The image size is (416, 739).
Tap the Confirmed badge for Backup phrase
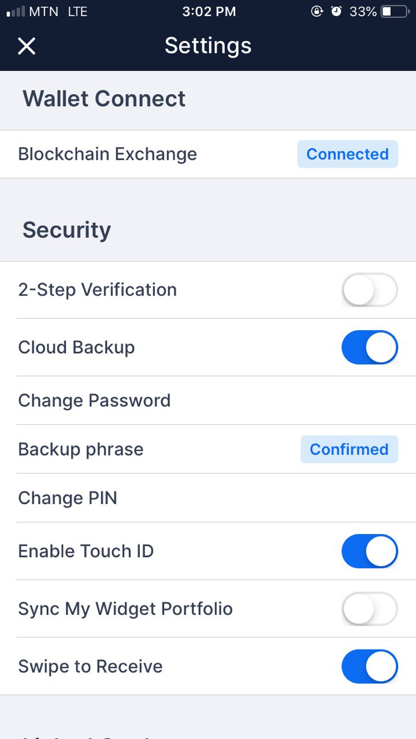(349, 449)
